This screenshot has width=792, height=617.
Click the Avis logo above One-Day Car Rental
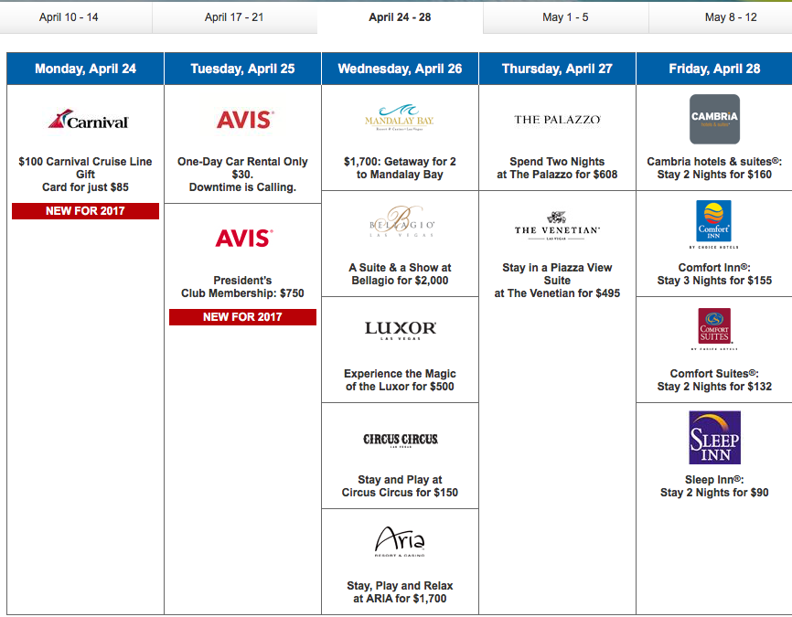coord(245,120)
